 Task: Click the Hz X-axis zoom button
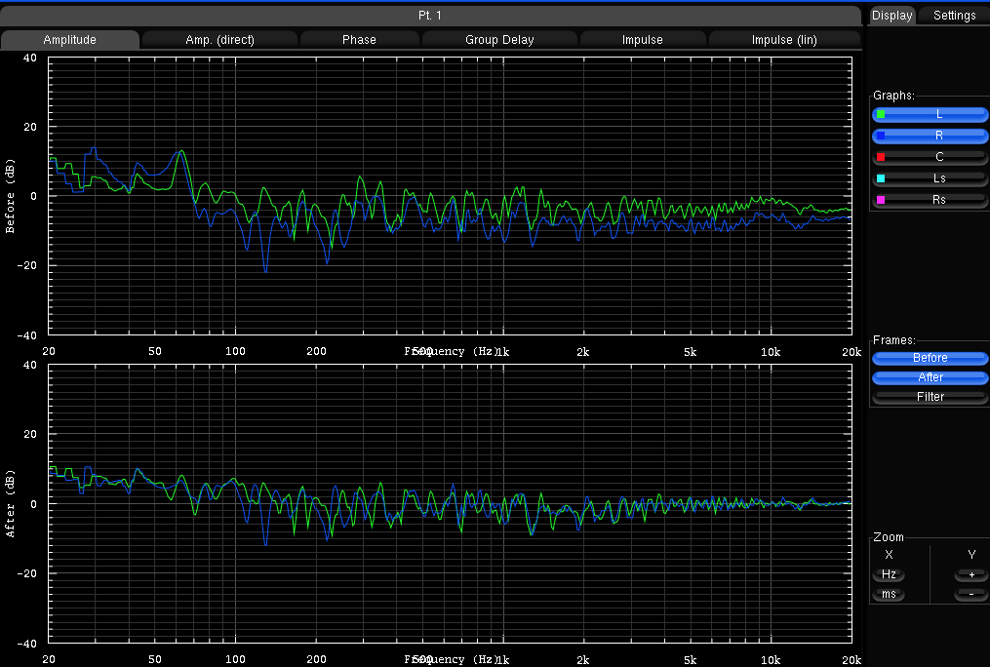point(889,574)
